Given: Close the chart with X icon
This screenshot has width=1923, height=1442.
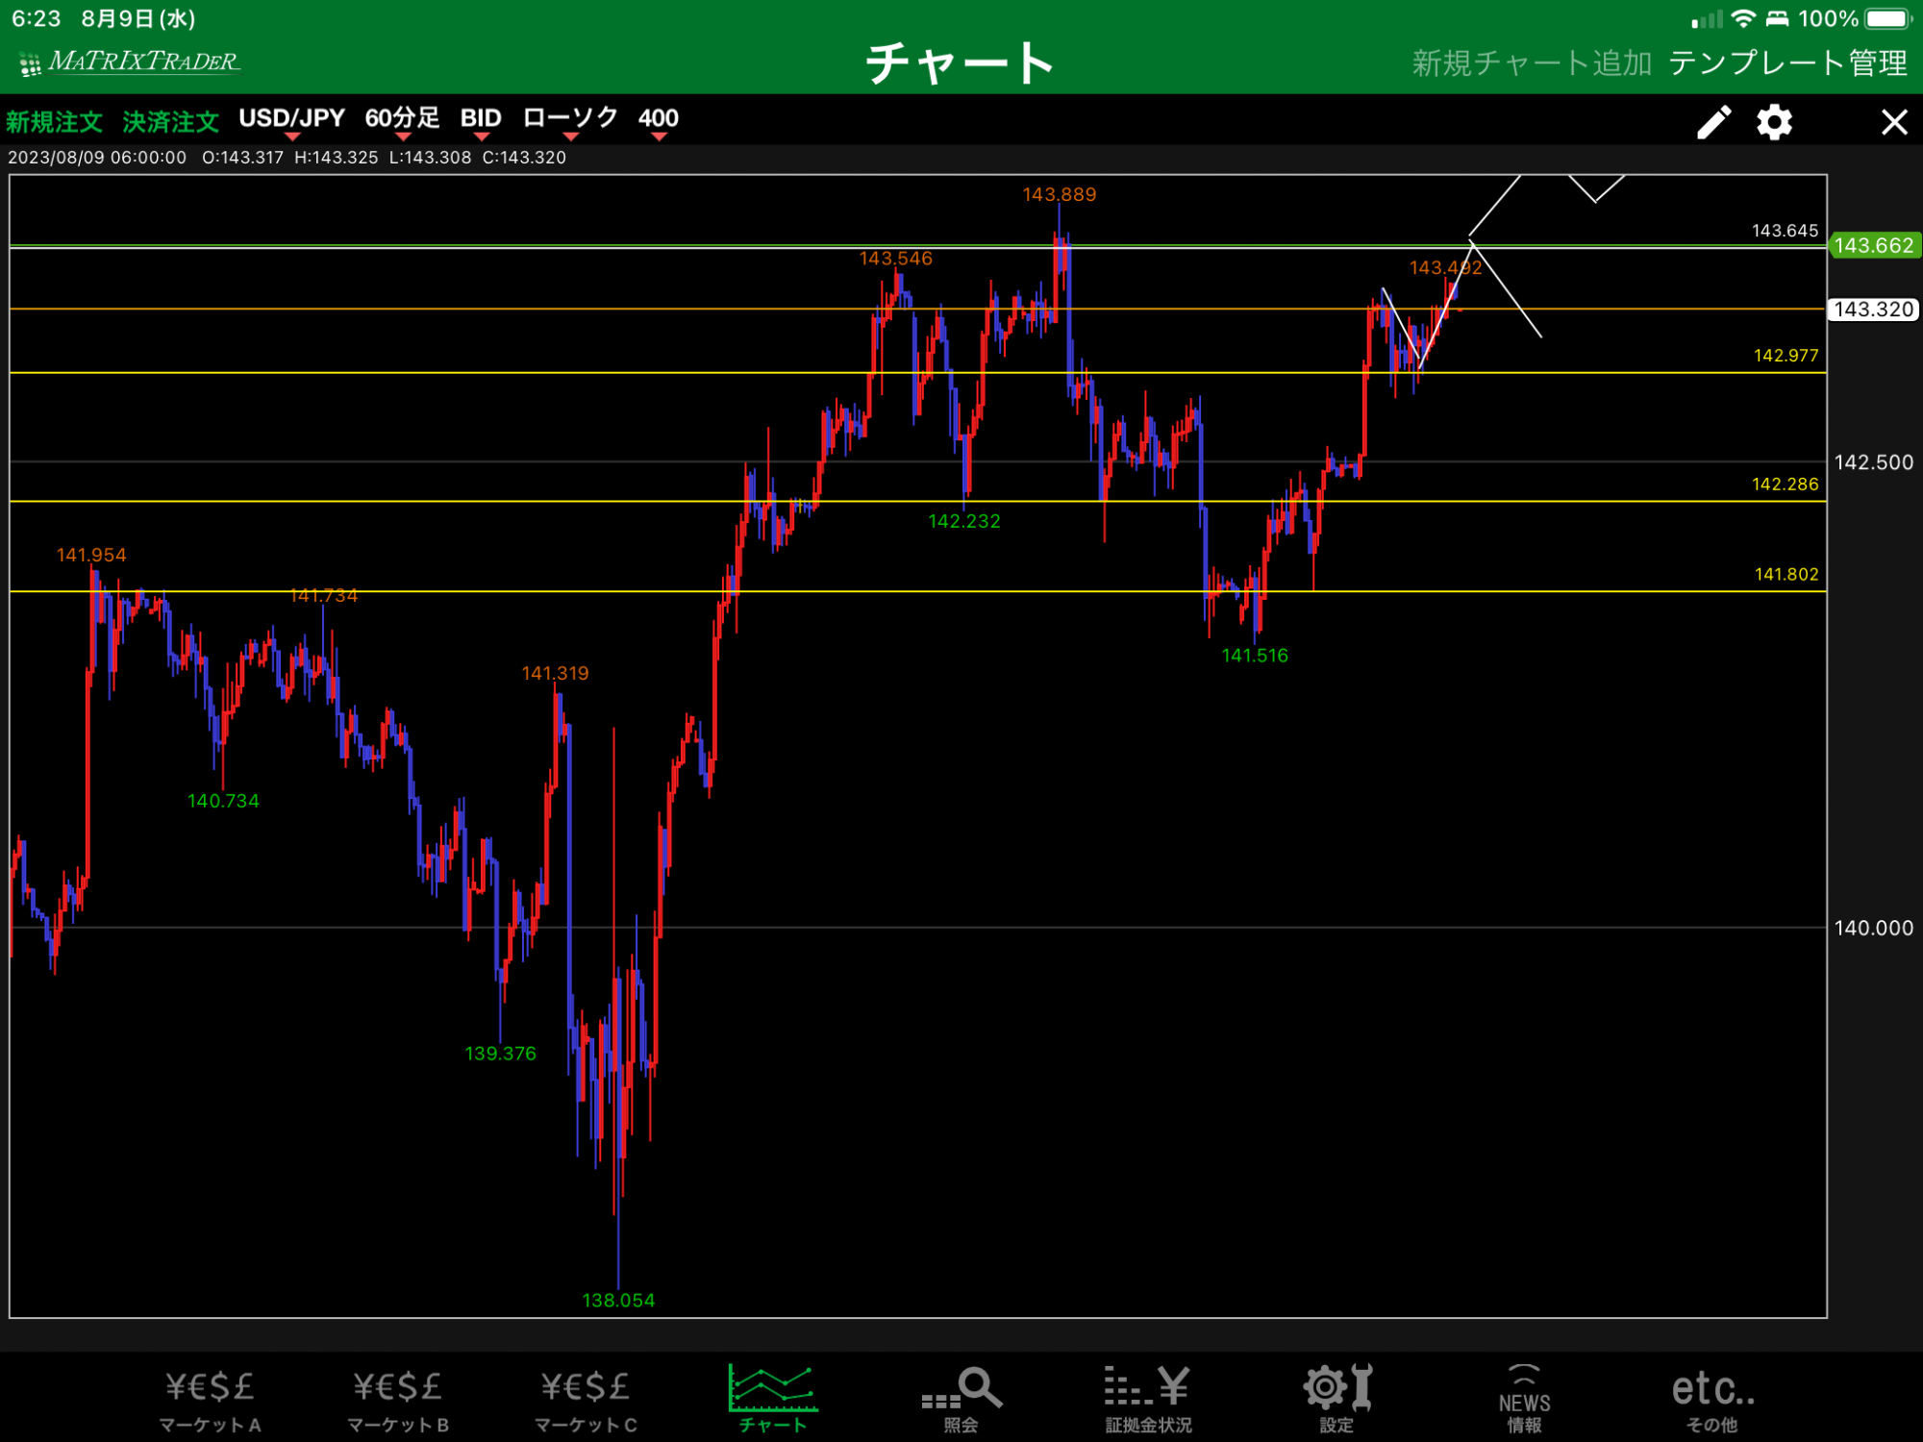Looking at the screenshot, I should point(1894,122).
